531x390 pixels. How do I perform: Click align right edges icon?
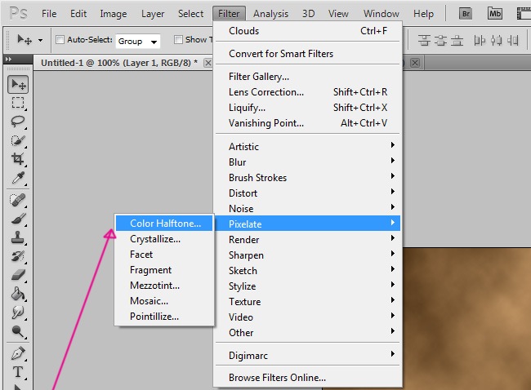tap(513, 41)
